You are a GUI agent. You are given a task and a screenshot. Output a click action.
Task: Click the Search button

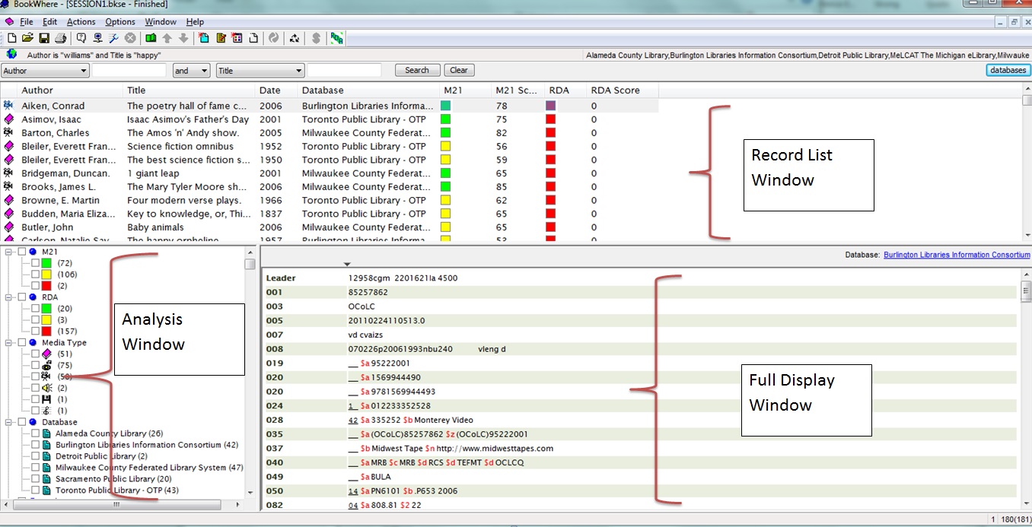417,70
